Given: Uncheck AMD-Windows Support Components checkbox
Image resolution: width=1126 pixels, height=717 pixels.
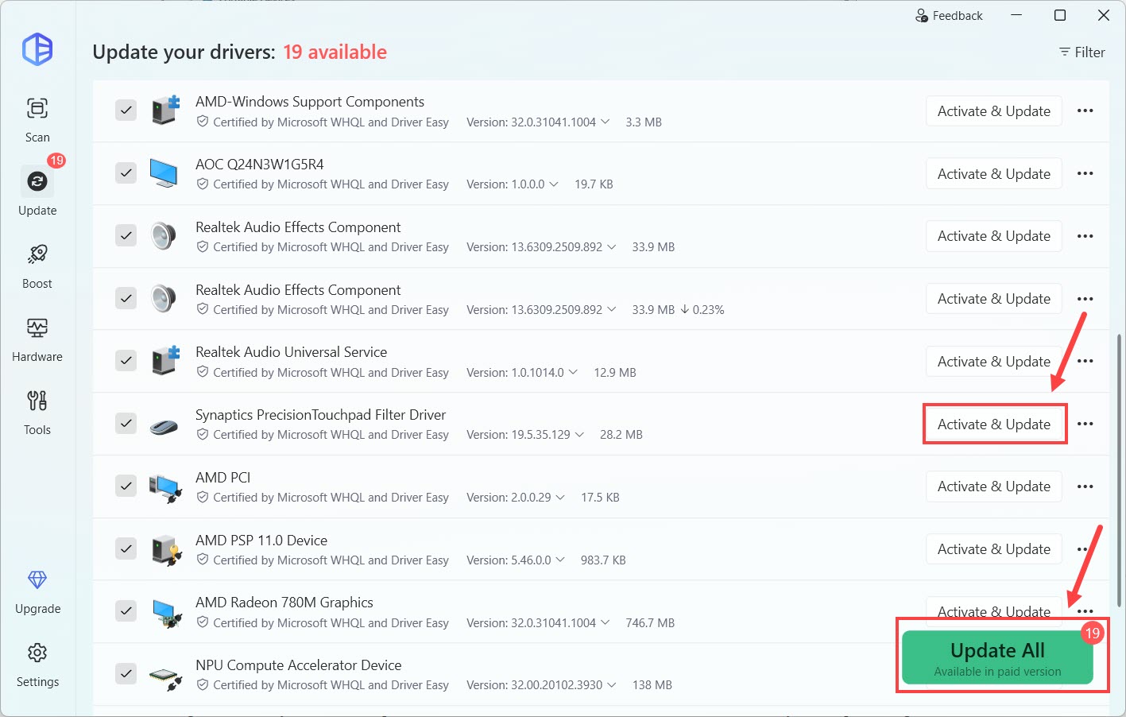Looking at the screenshot, I should (126, 110).
